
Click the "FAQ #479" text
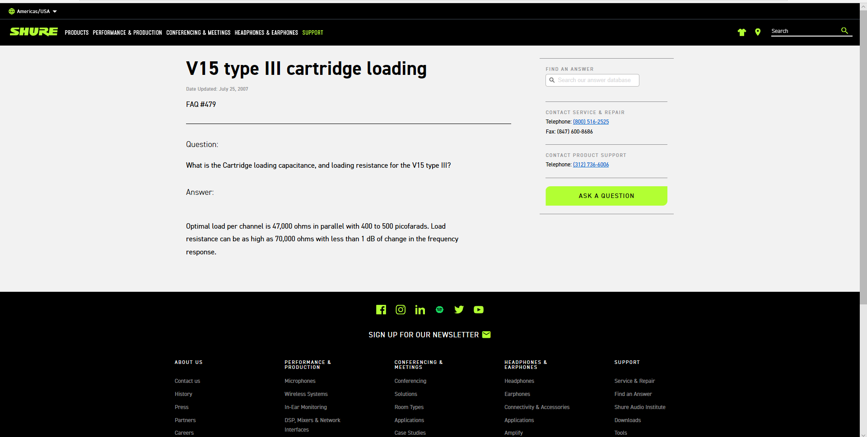pyautogui.click(x=201, y=104)
